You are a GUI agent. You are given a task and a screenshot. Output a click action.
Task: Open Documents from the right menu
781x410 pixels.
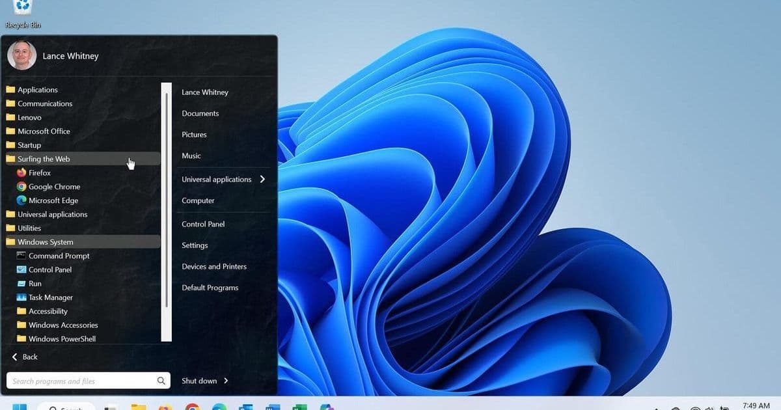[x=200, y=113]
